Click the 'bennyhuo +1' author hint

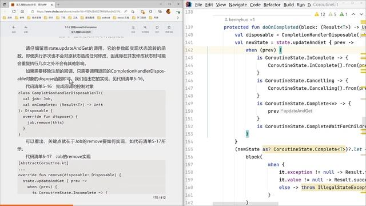click(x=240, y=19)
